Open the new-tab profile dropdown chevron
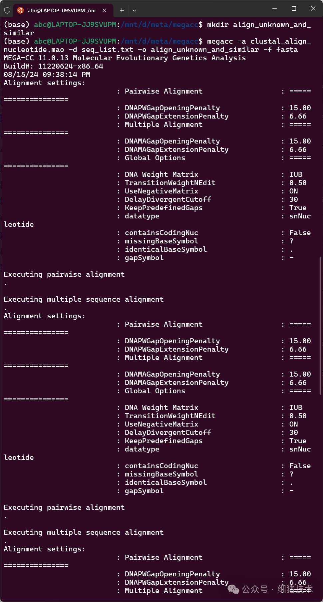This screenshot has height=602, width=323. (x=134, y=10)
